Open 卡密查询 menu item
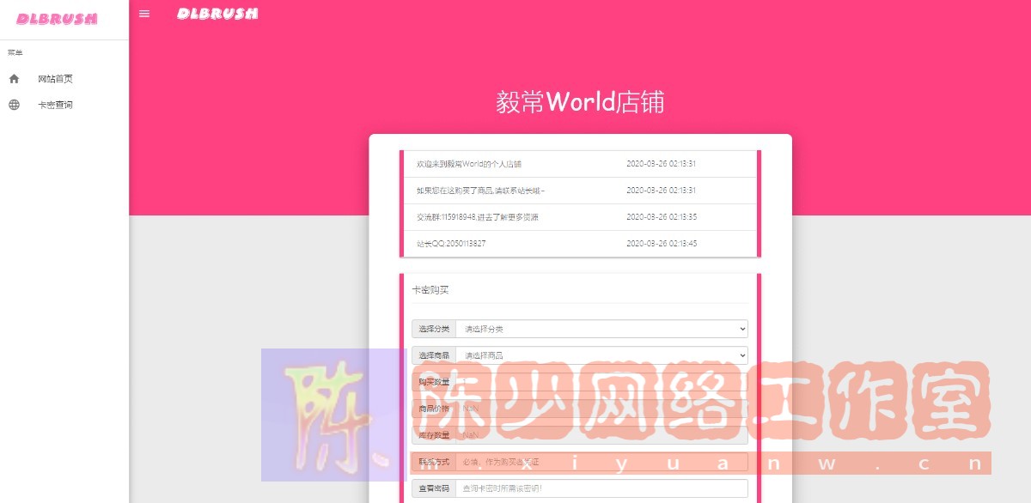1031x503 pixels. tap(55, 105)
